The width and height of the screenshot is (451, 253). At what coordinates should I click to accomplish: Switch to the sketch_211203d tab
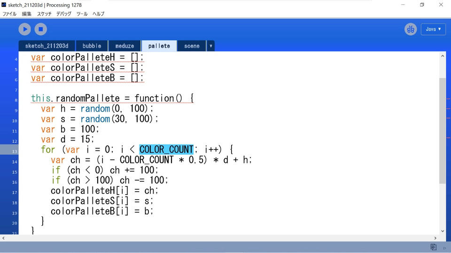[x=47, y=46]
